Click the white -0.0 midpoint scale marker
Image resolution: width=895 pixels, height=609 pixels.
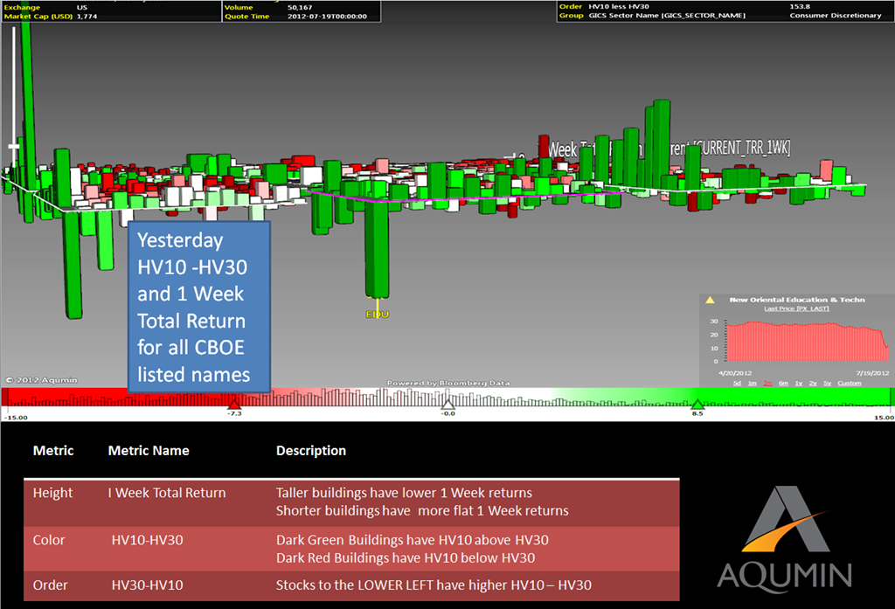[x=448, y=405]
